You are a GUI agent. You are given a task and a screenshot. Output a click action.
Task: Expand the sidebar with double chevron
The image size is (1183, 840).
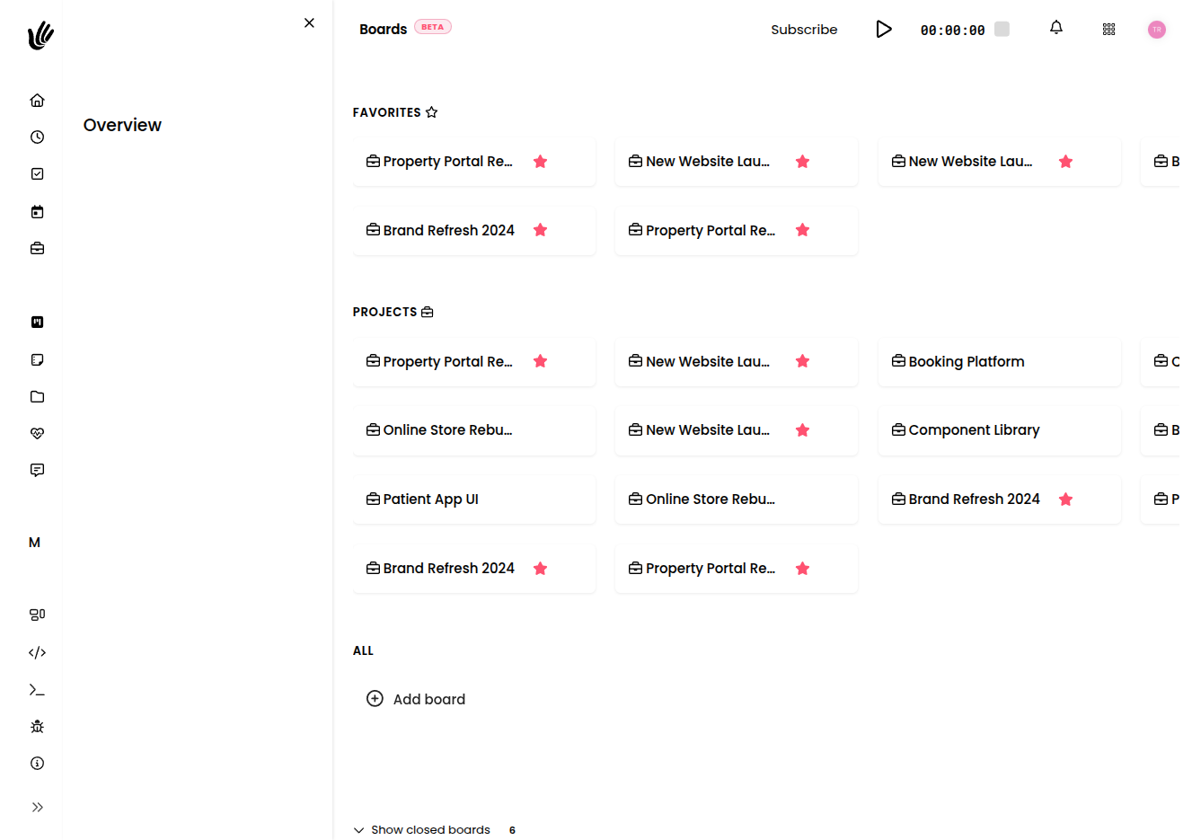click(x=37, y=807)
